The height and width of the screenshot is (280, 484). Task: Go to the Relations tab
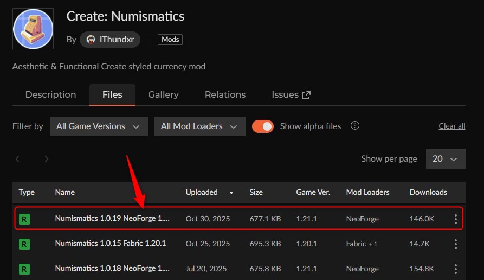[225, 94]
